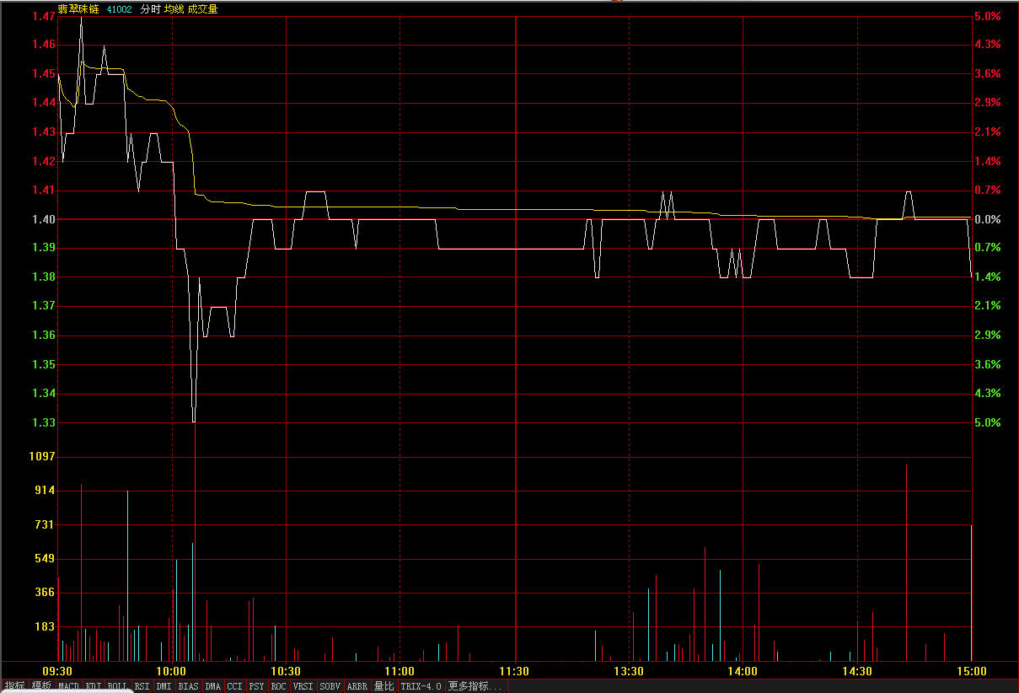The height and width of the screenshot is (693, 1019).
Task: Click the tallest cyan volume bar near 14:45
Action: point(907,562)
